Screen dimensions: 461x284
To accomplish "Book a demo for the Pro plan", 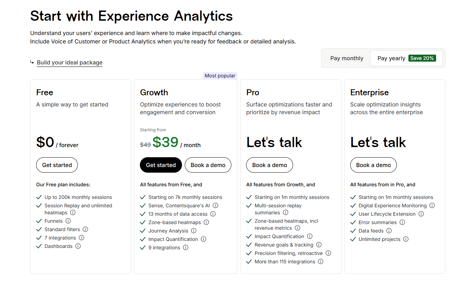I will pos(269,165).
